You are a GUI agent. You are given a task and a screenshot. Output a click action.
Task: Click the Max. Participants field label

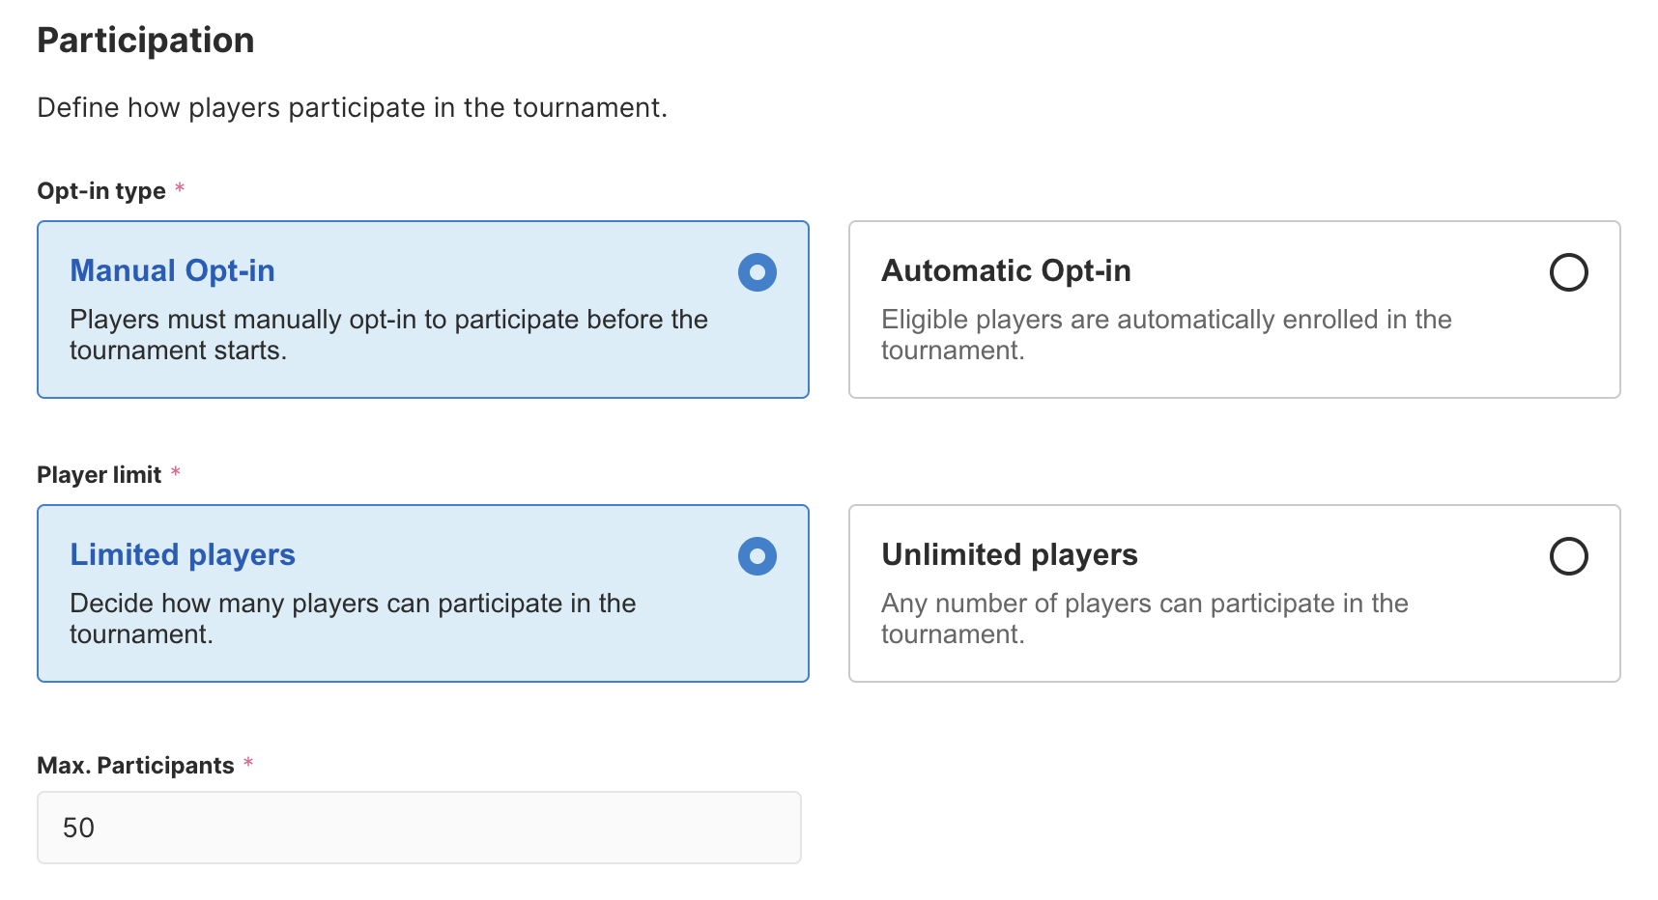(135, 766)
